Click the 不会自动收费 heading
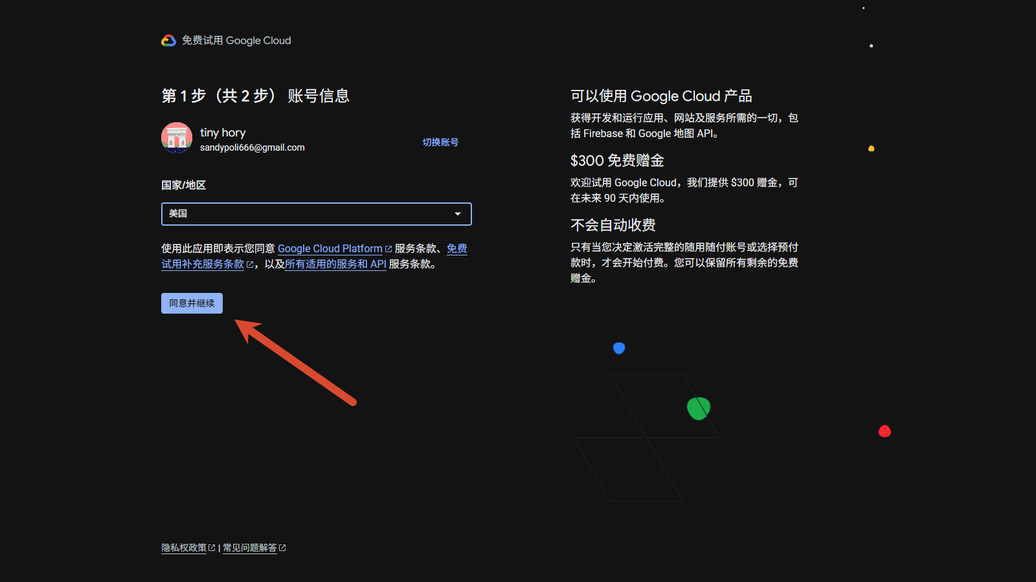This screenshot has height=582, width=1036. click(613, 225)
